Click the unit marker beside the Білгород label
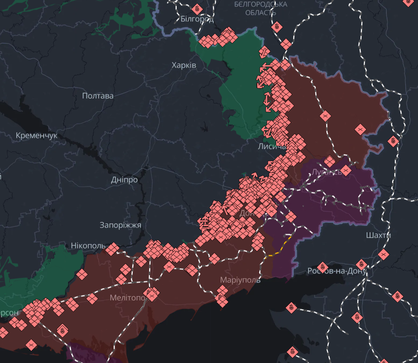418x363 pixels. coord(197,8)
